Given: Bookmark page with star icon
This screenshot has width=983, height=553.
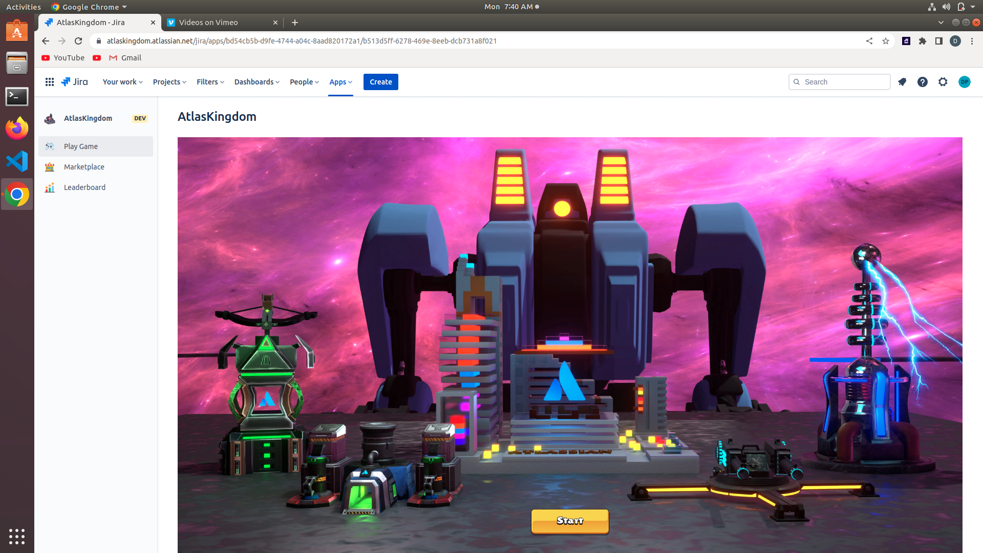Looking at the screenshot, I should click(886, 41).
